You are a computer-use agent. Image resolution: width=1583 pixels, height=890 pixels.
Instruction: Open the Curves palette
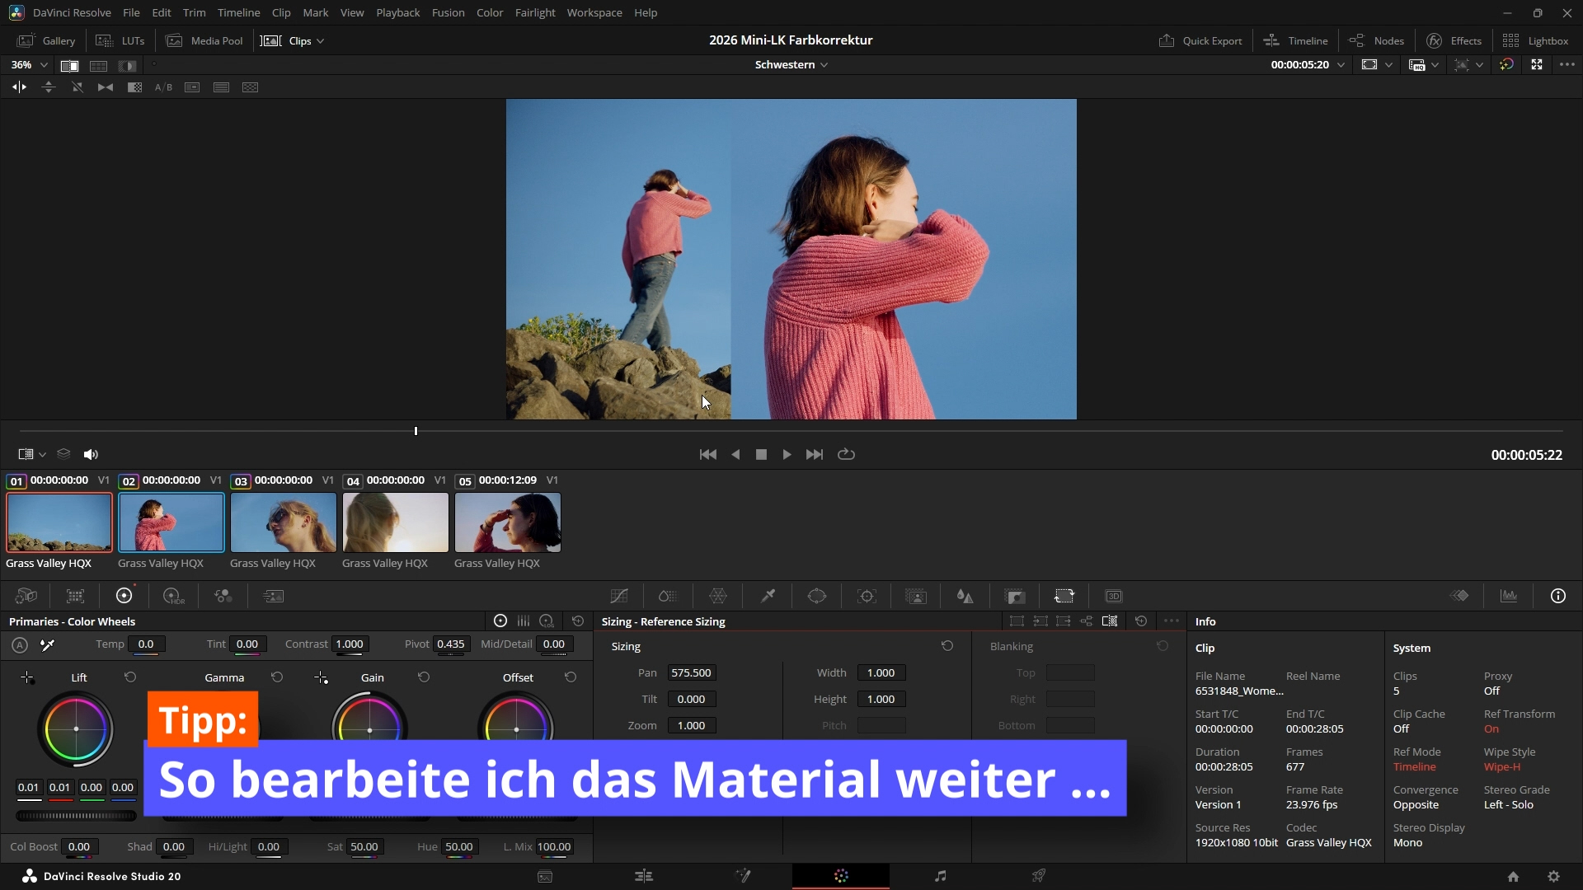click(619, 596)
